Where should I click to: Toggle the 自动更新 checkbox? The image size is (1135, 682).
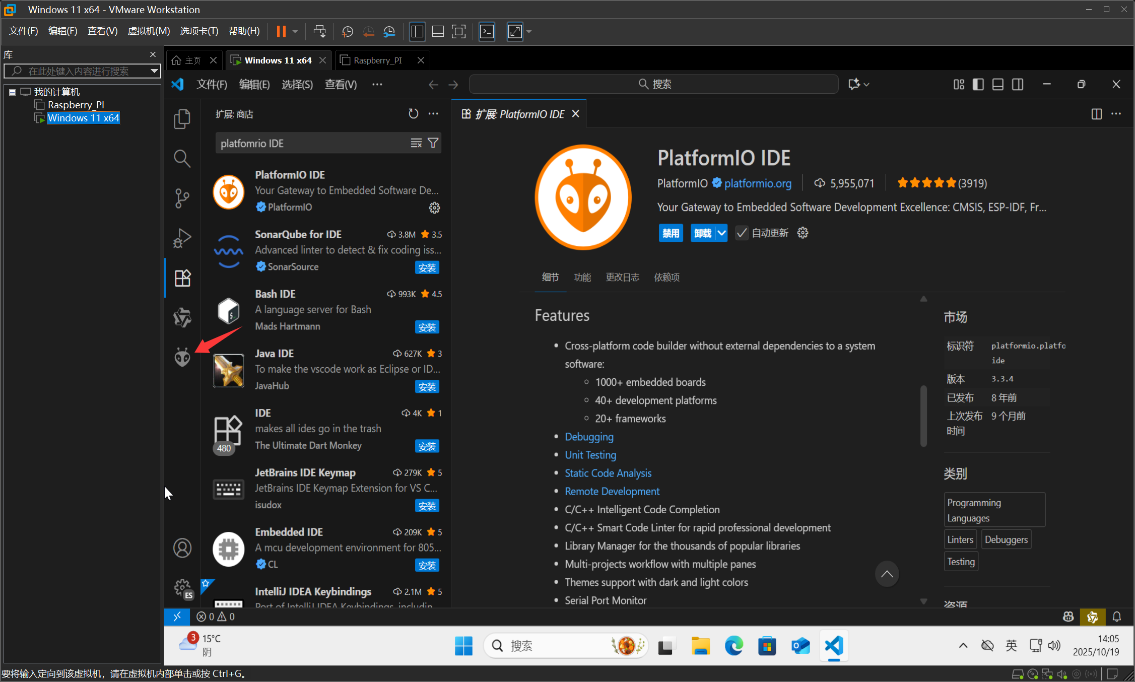(x=742, y=233)
